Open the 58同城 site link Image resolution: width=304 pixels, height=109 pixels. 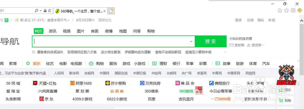13,83
